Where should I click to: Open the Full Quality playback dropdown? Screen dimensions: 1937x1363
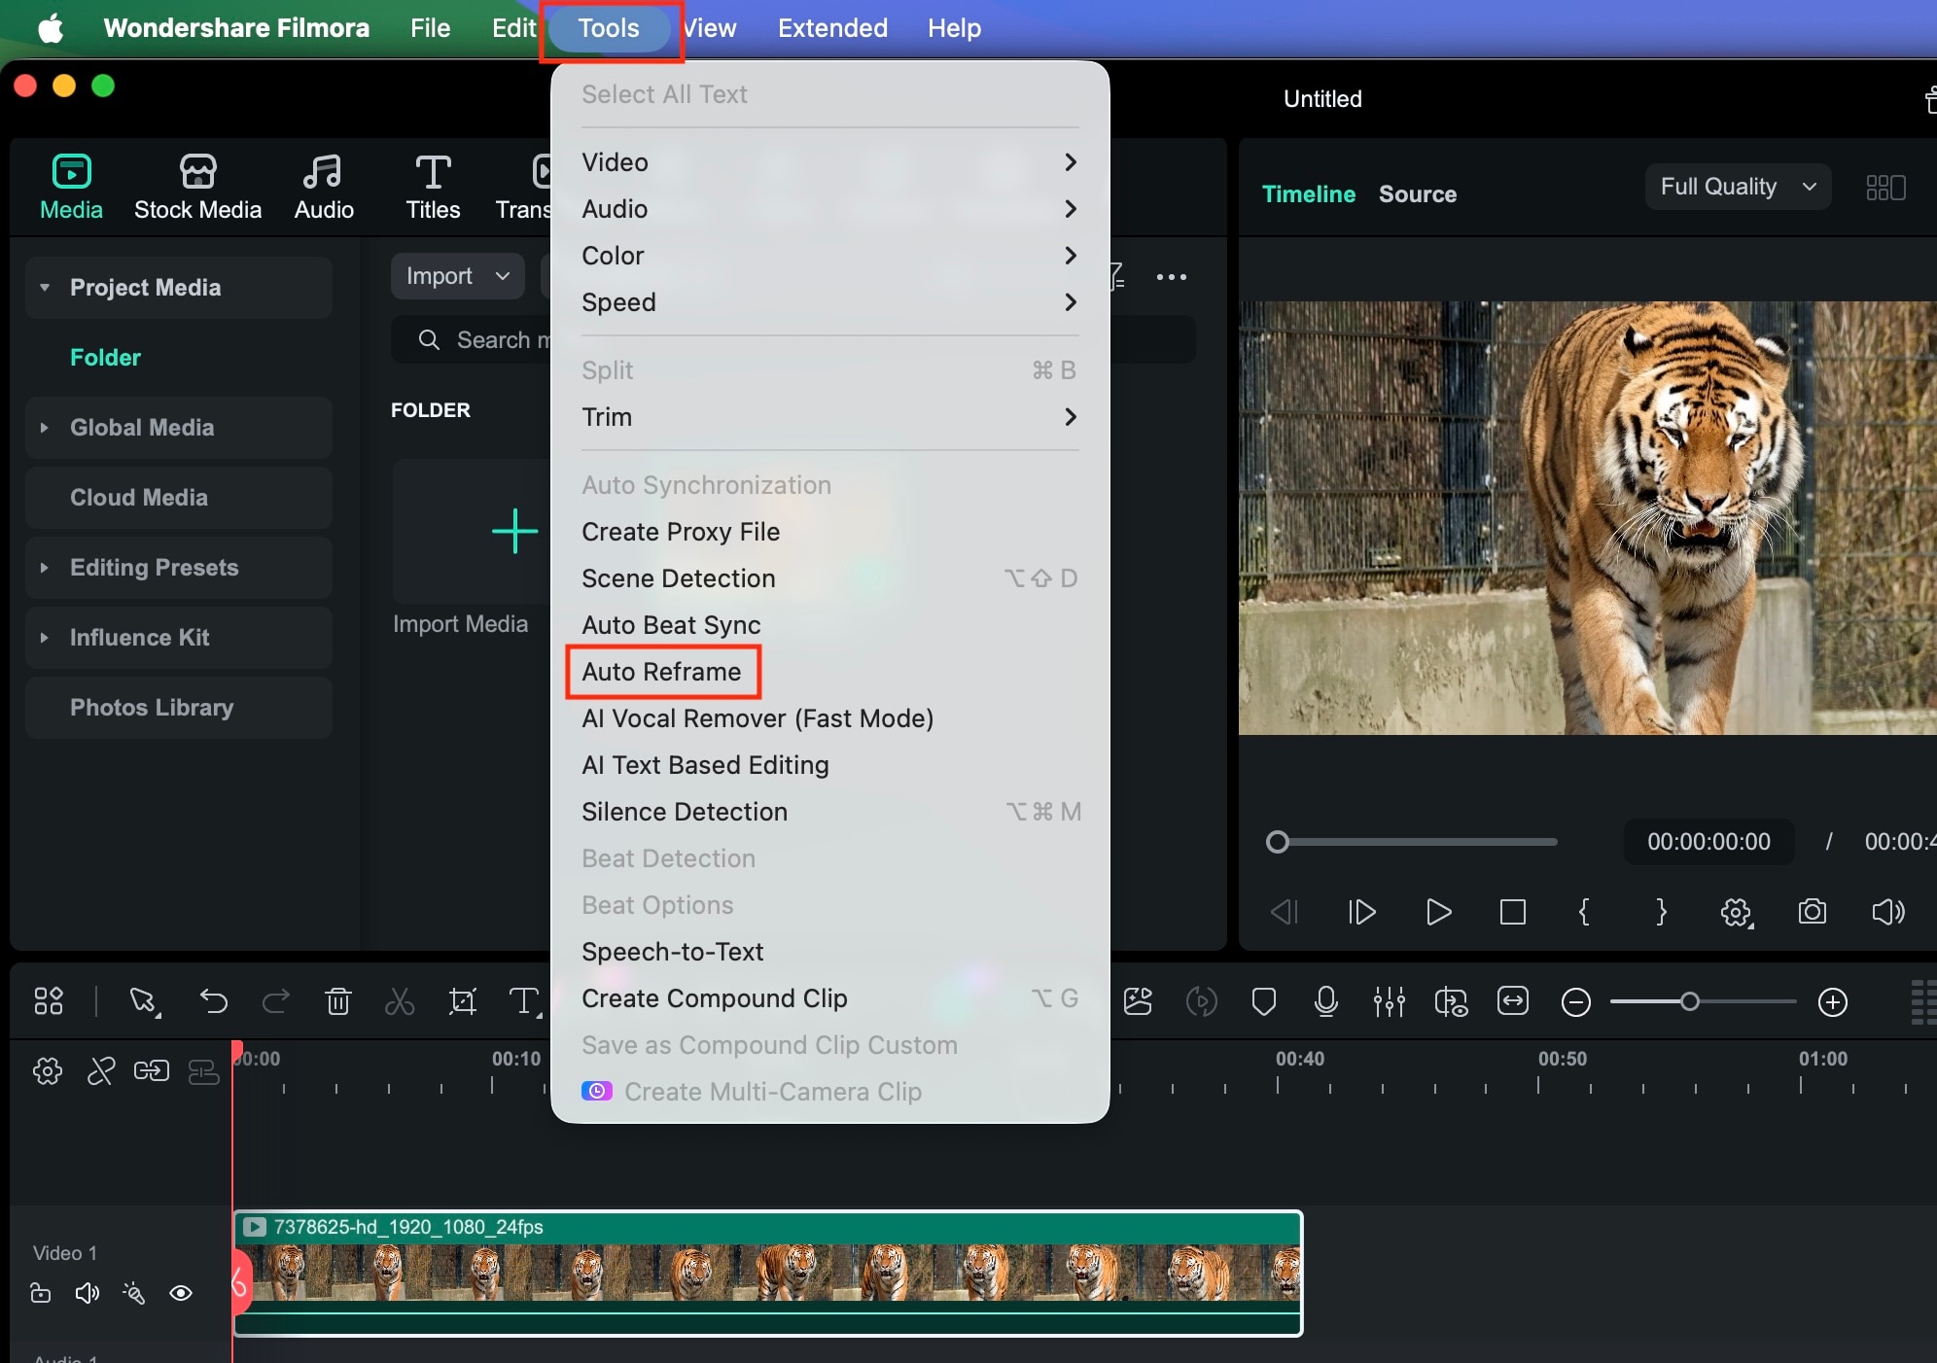1737,187
